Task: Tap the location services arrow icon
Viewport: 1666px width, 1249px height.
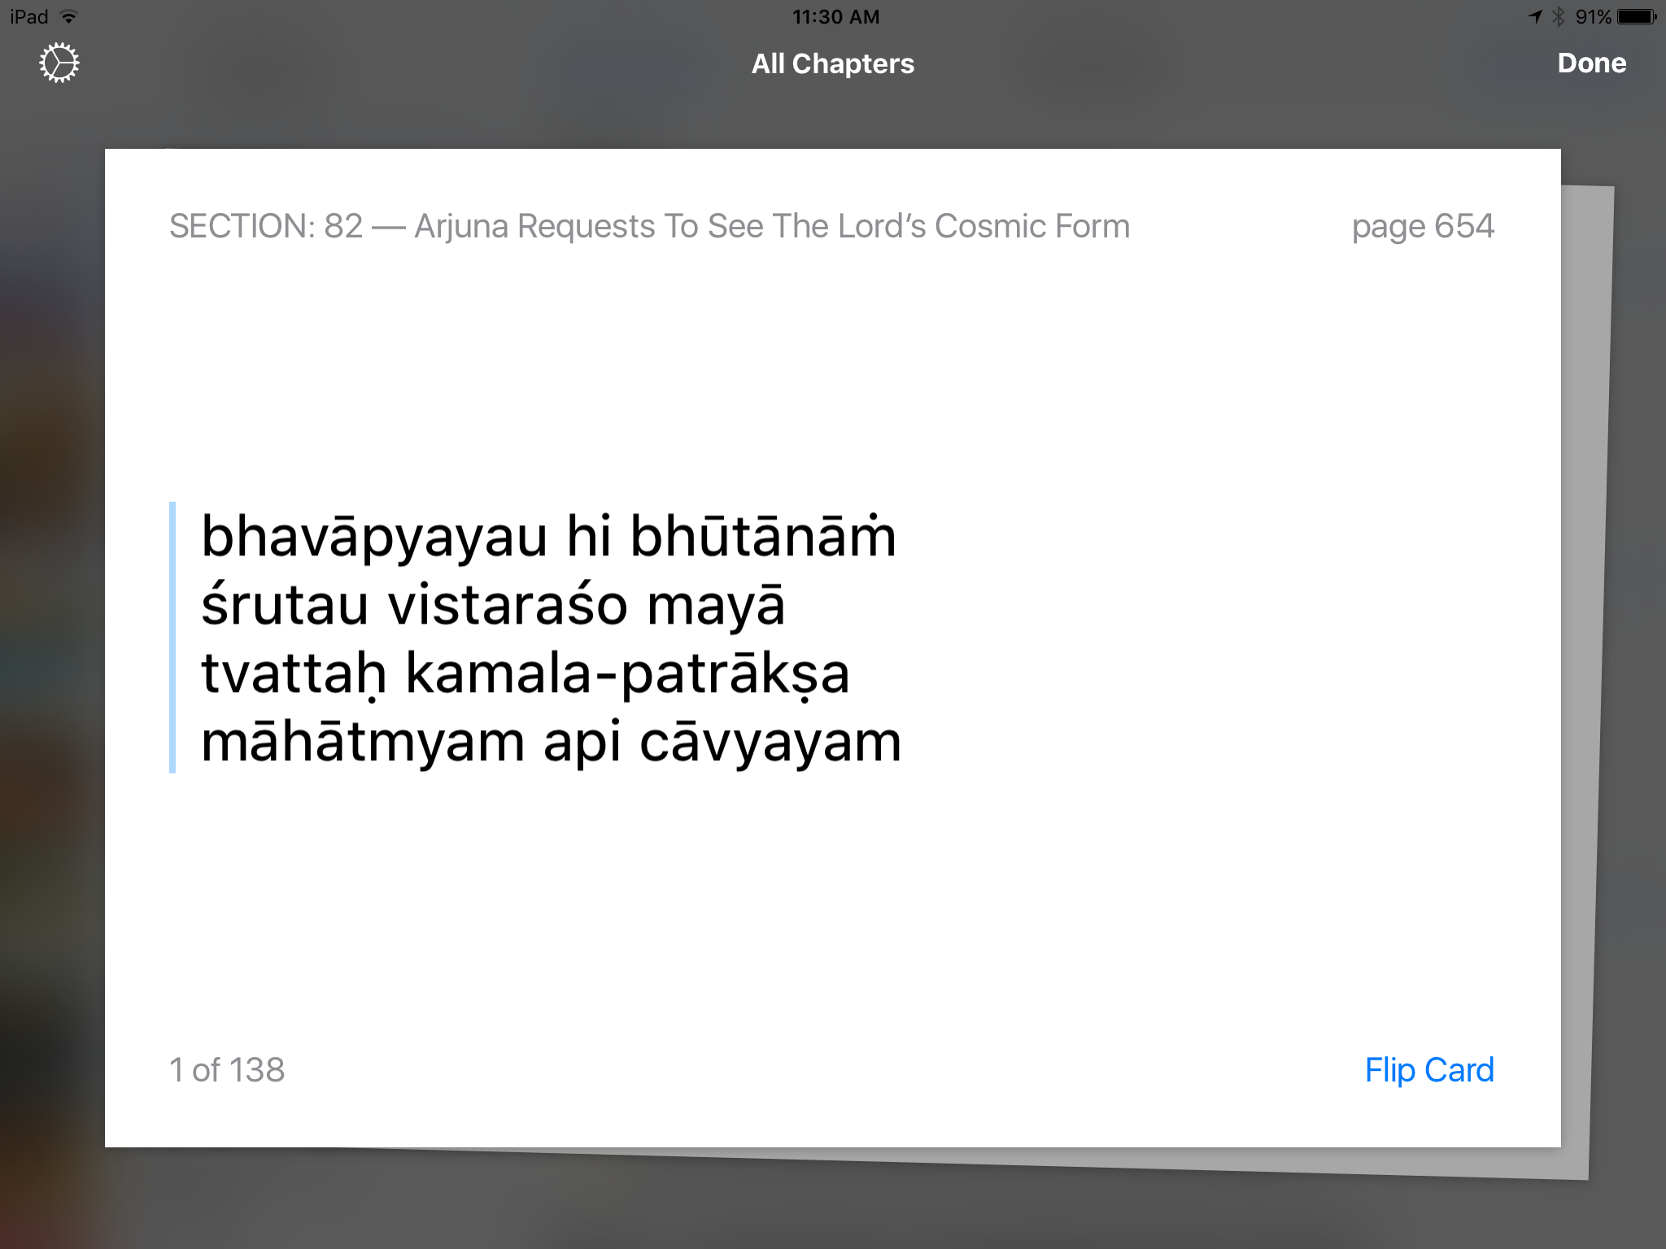Action: click(x=1535, y=17)
